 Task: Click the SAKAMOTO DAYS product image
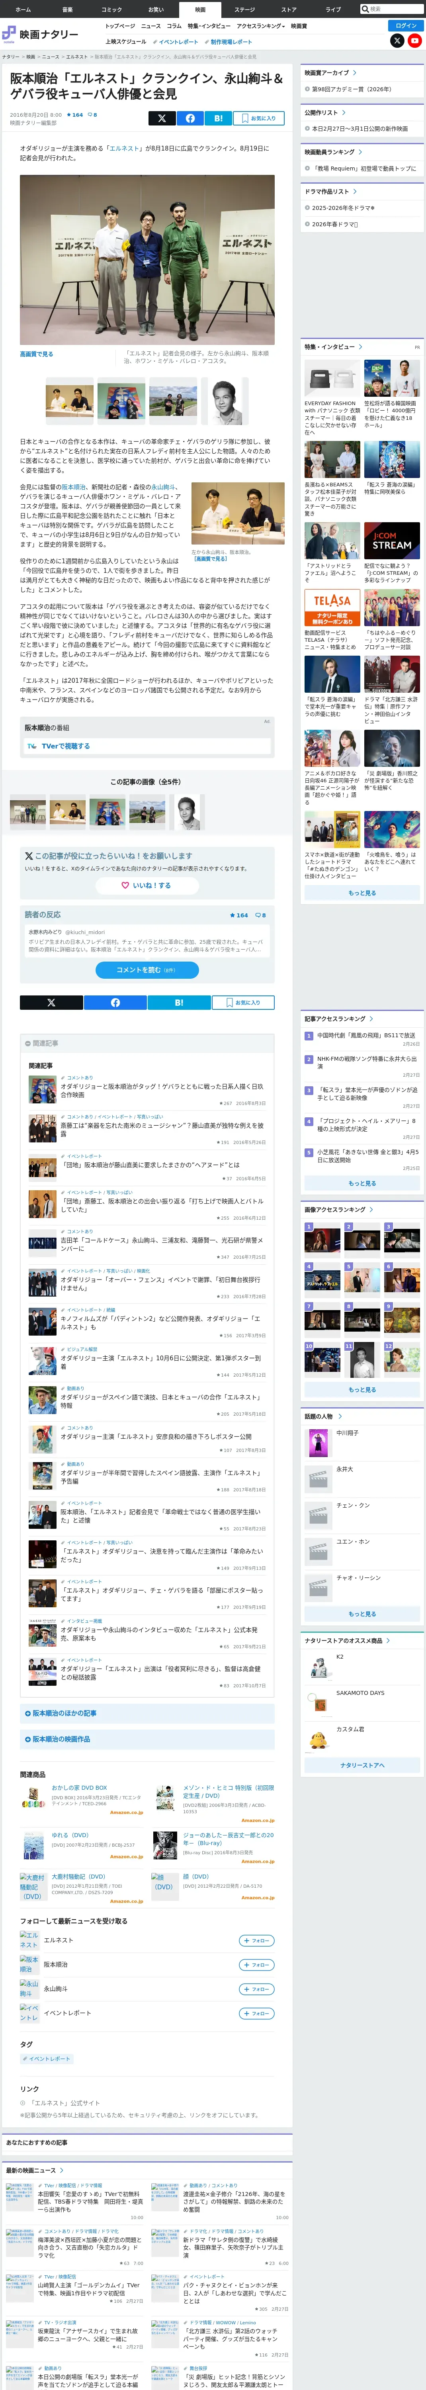[319, 1703]
